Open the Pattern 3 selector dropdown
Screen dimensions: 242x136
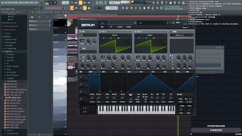pos(112,8)
